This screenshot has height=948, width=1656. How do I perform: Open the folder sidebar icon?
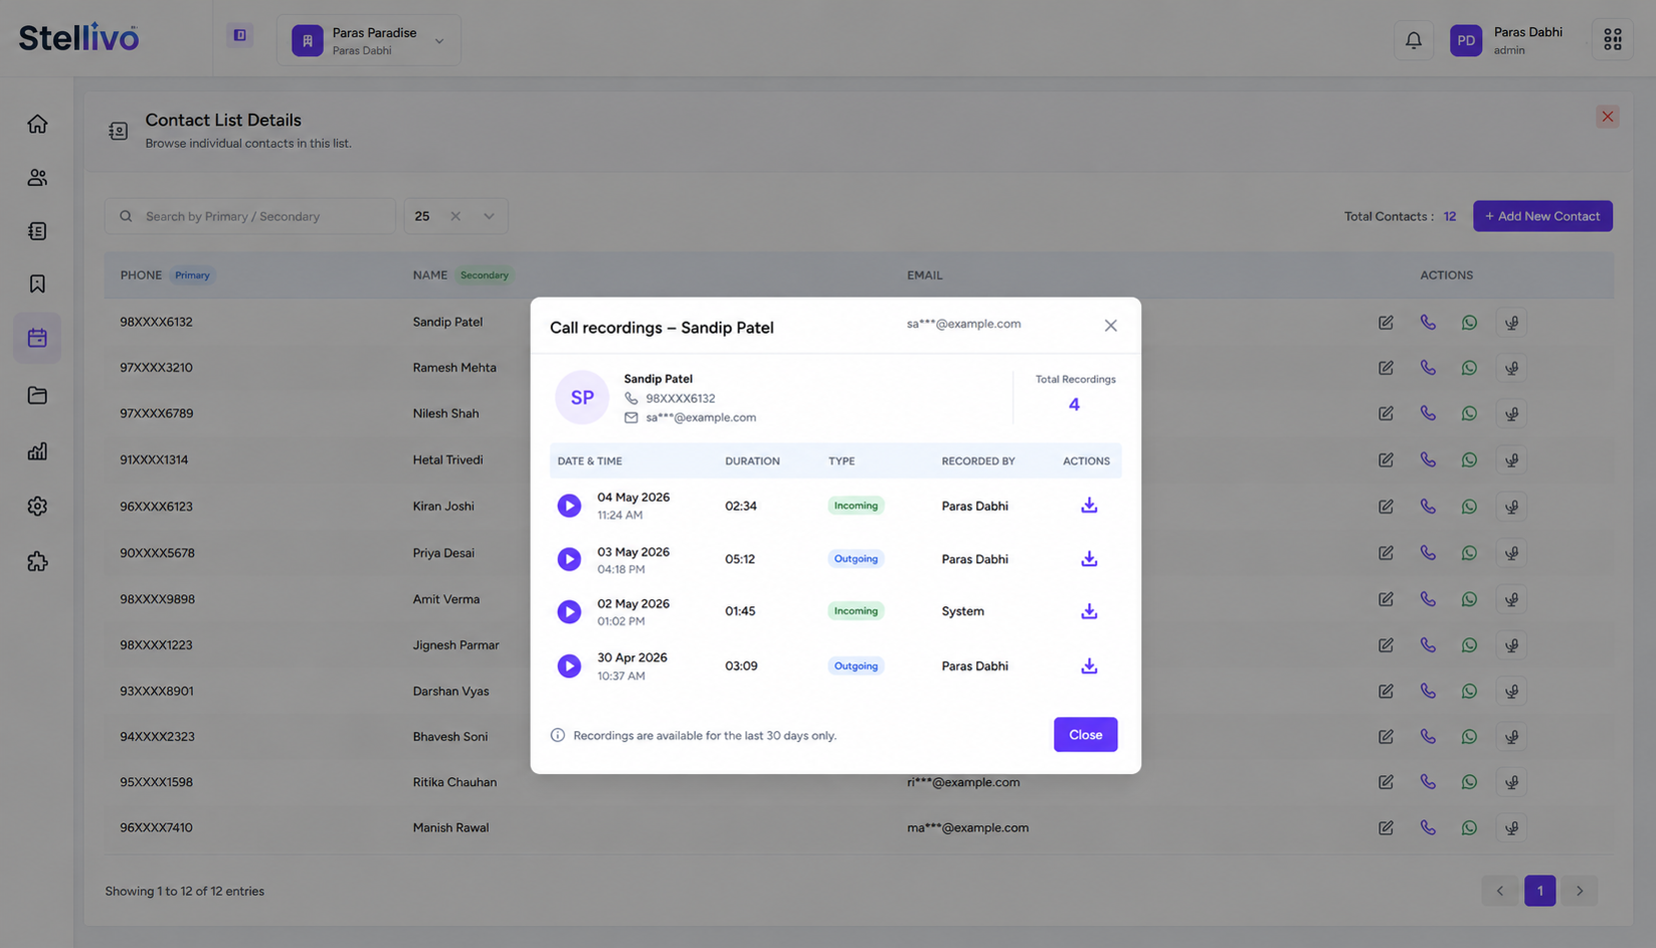click(x=37, y=396)
